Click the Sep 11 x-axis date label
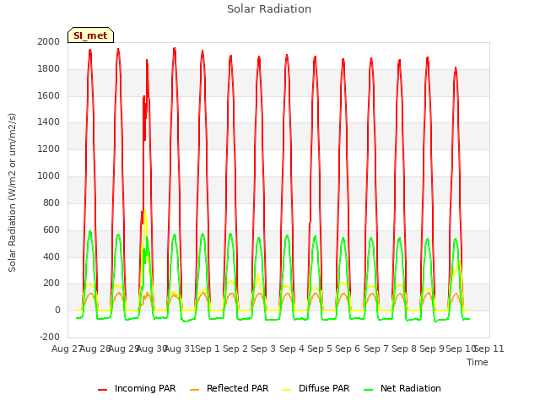Image resolution: width=540 pixels, height=405 pixels. pos(489,348)
